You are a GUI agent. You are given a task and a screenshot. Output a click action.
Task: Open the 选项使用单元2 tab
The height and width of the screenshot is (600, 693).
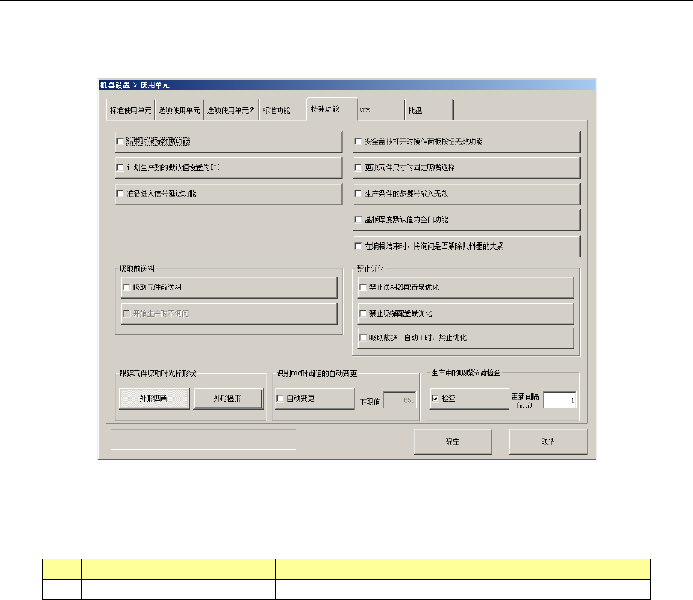pyautogui.click(x=231, y=110)
